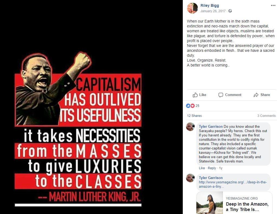Open the blue like reaction icon

point(188,106)
